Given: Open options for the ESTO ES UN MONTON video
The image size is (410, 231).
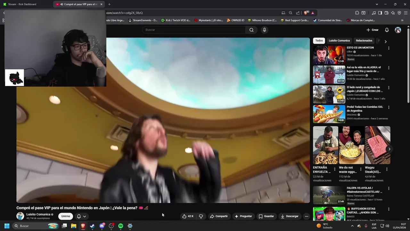Looking at the screenshot, I should [389, 48].
